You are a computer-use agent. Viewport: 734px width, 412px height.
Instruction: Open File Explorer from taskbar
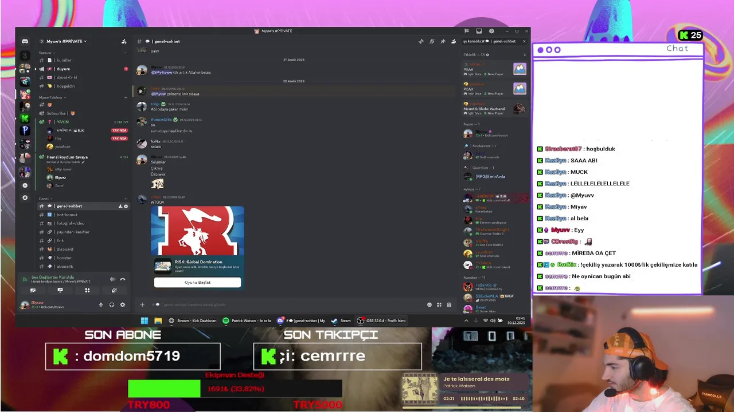[x=158, y=320]
